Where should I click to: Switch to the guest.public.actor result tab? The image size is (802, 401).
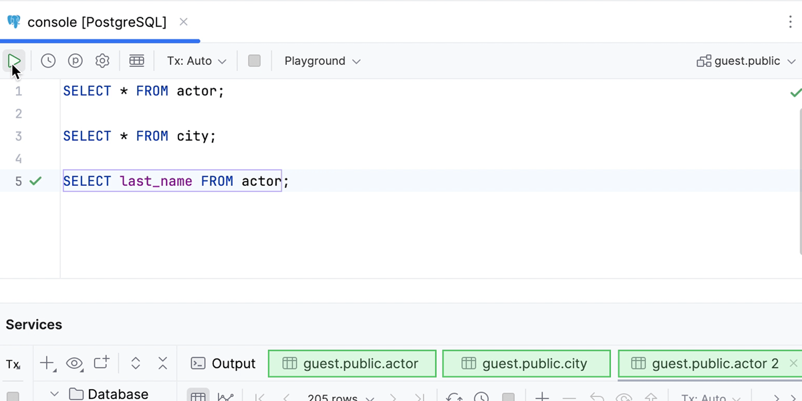click(352, 364)
